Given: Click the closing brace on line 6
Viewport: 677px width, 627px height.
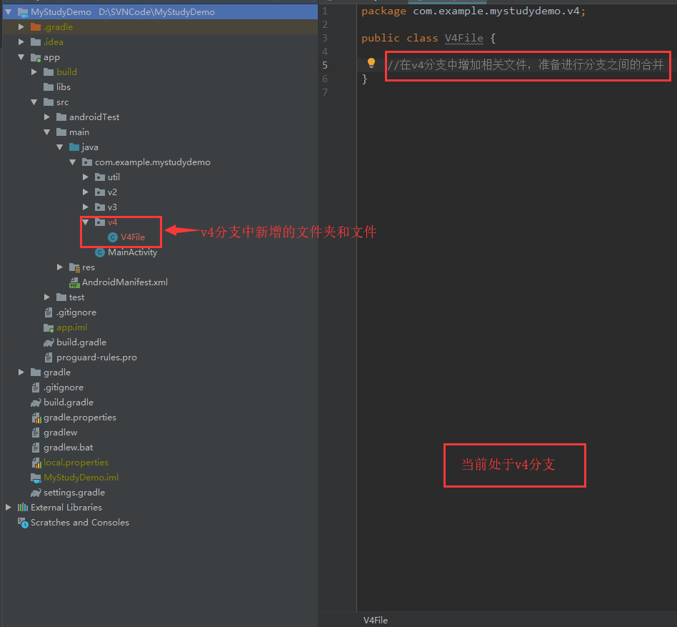Looking at the screenshot, I should tap(364, 79).
